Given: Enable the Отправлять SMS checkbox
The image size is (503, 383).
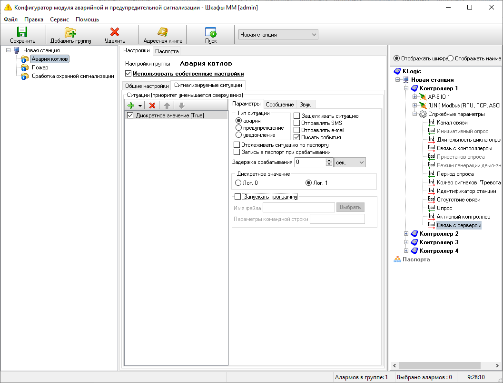Looking at the screenshot, I should (x=297, y=123).
